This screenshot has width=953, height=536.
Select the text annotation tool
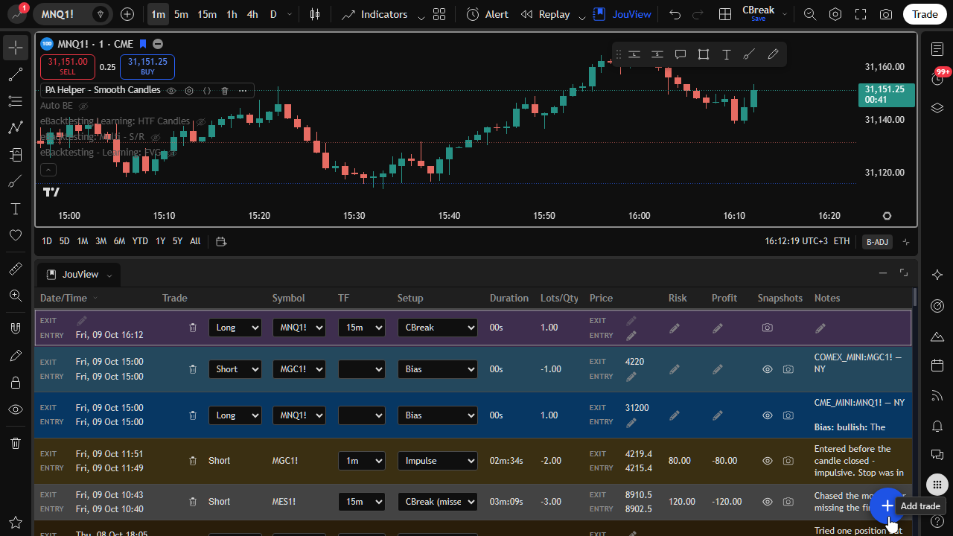click(16, 208)
